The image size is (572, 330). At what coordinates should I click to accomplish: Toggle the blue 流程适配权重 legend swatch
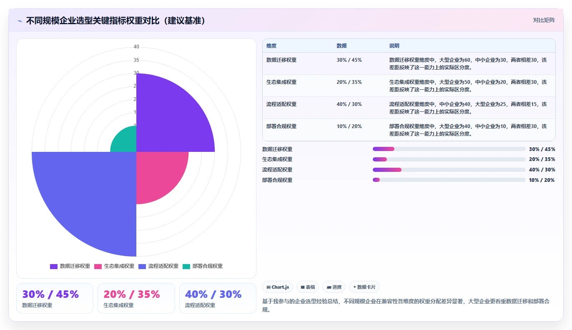coord(142,266)
